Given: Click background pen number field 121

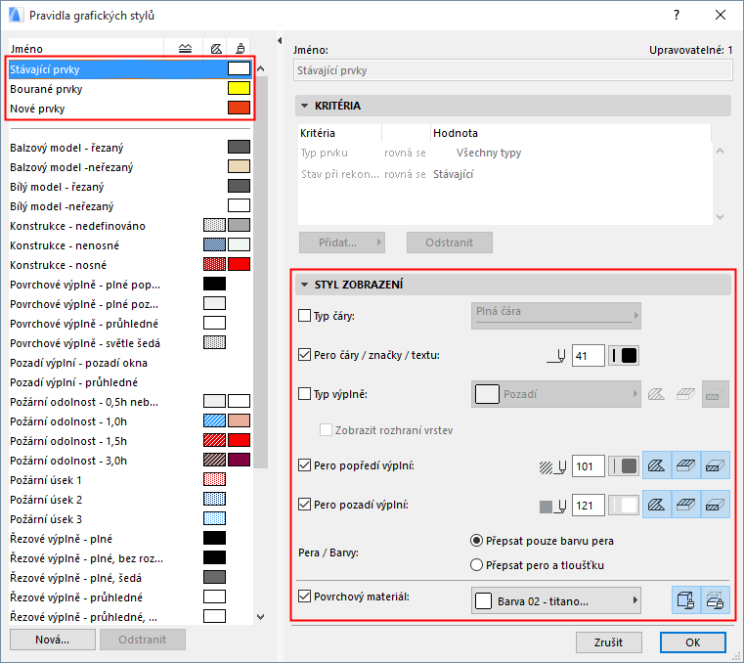Looking at the screenshot, I should click(x=589, y=505).
